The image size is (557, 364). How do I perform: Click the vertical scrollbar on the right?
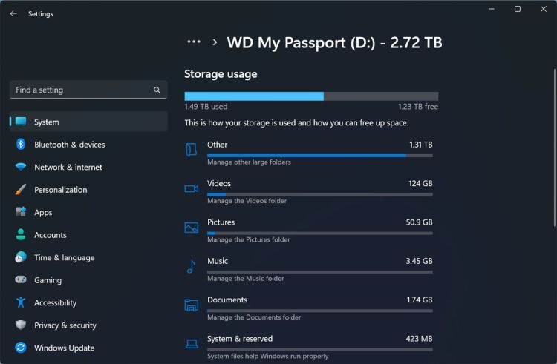[x=553, y=148]
